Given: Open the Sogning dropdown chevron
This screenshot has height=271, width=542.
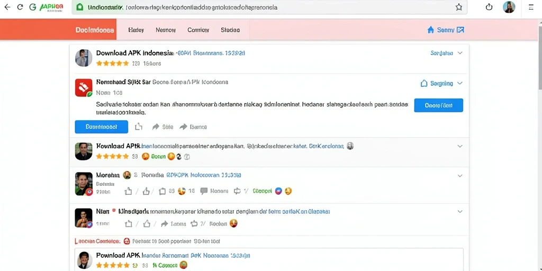Looking at the screenshot, I should (x=460, y=83).
